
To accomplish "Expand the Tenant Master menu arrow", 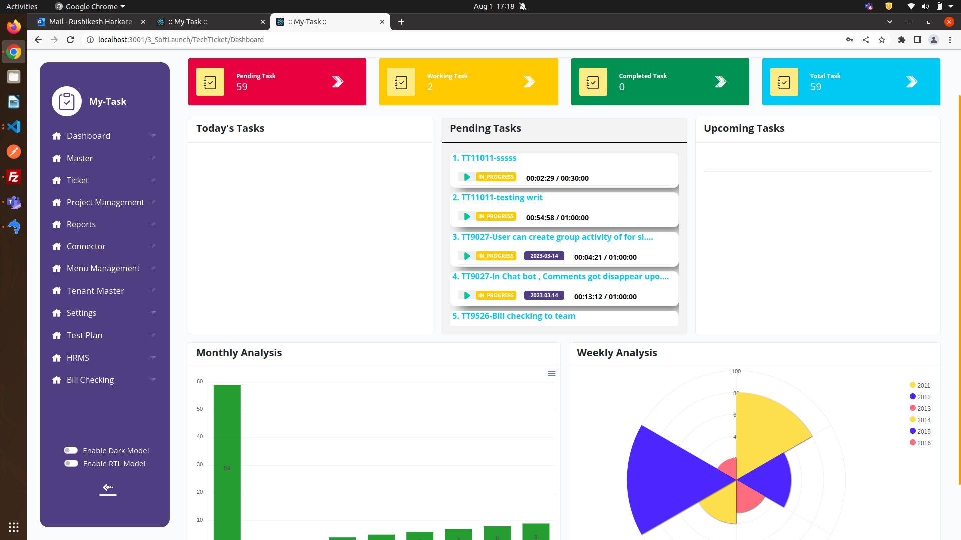I will [x=153, y=290].
